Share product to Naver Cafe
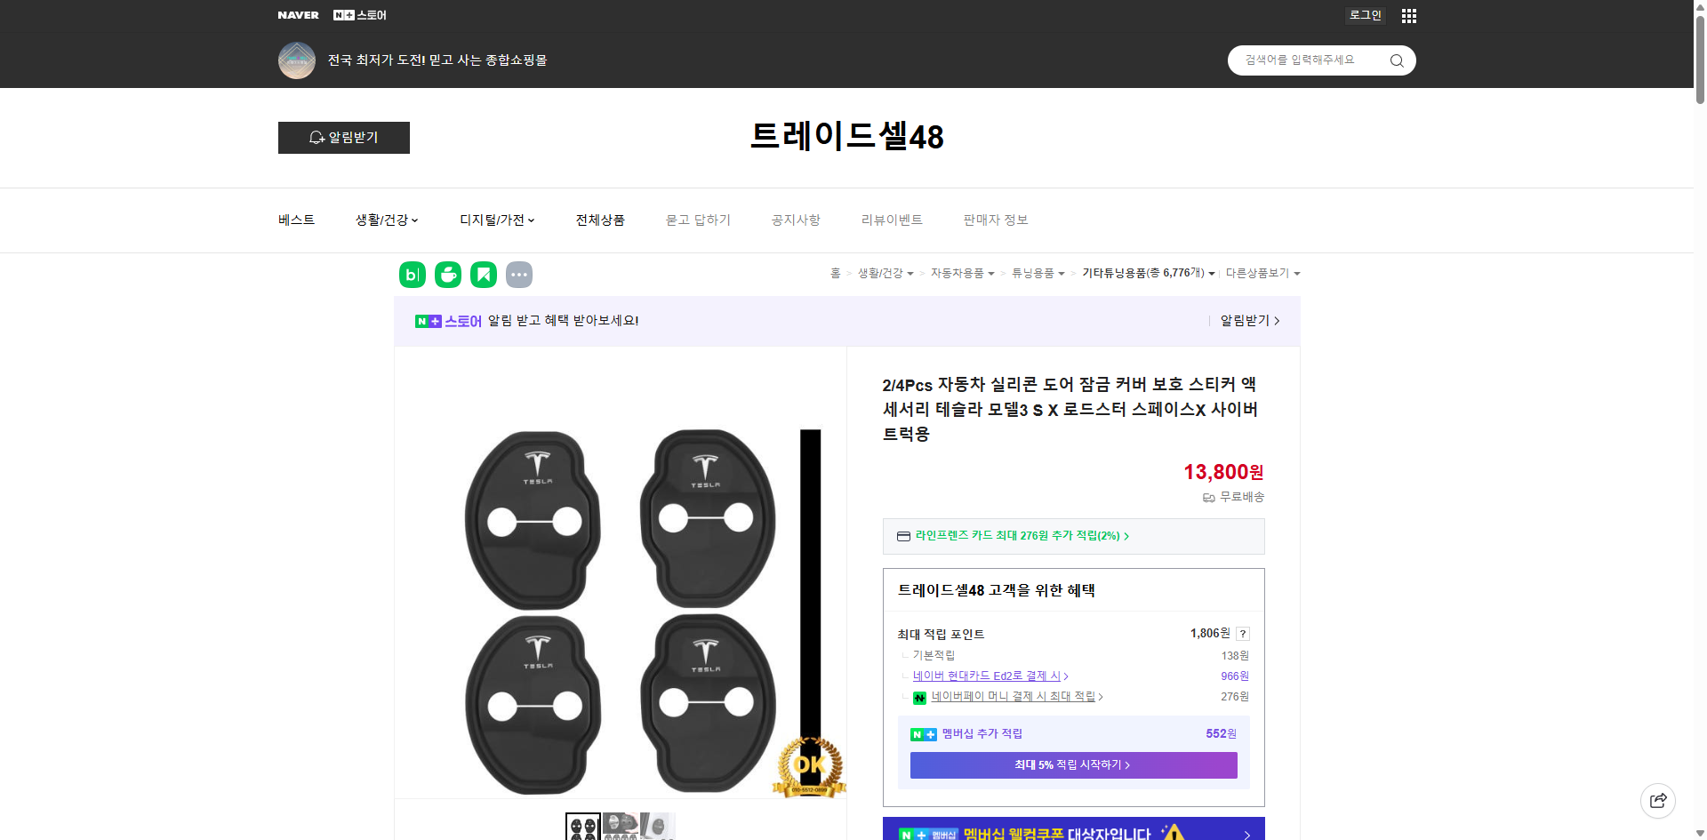 point(447,275)
